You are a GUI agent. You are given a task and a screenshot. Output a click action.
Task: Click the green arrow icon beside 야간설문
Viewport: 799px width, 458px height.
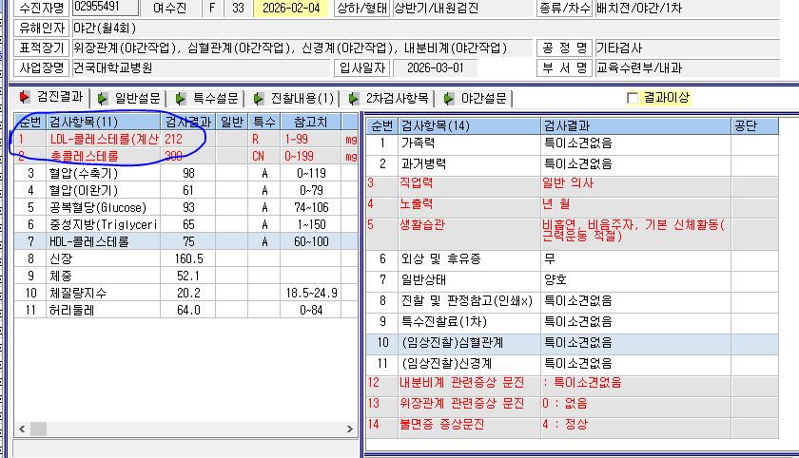[448, 98]
